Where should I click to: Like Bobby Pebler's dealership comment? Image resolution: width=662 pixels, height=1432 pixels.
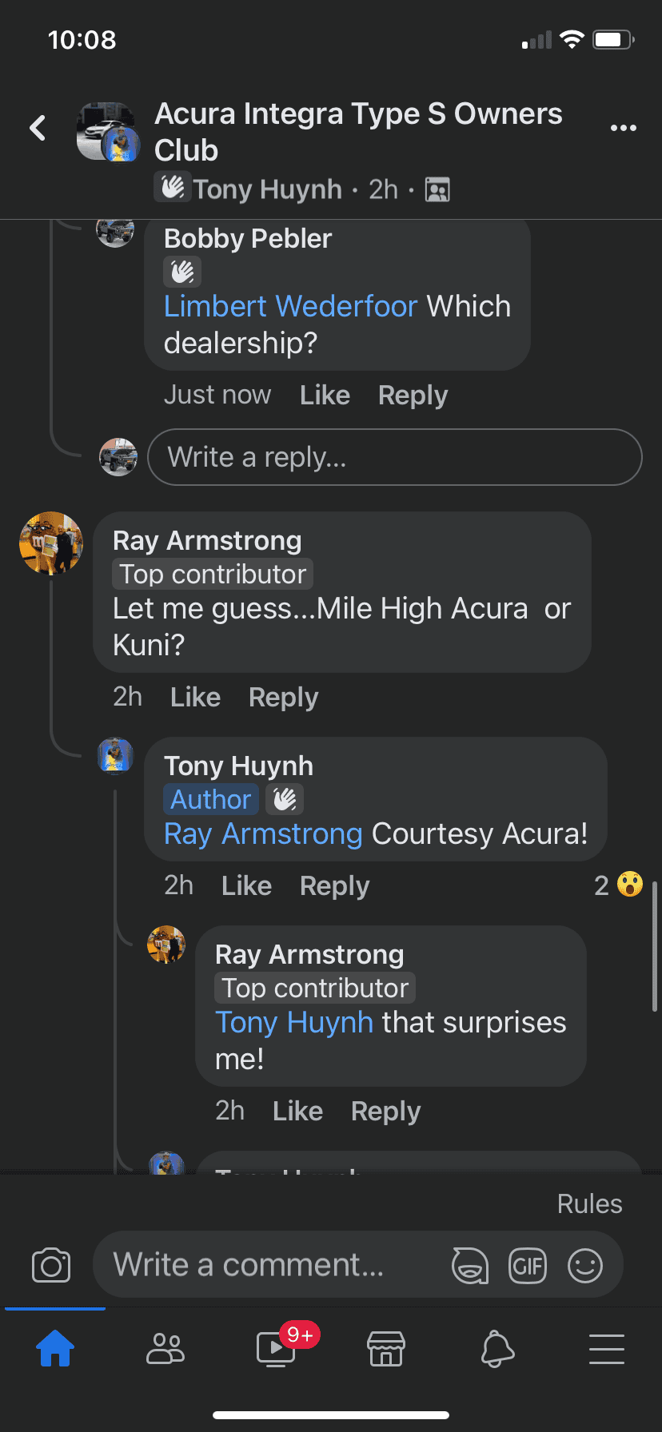325,395
